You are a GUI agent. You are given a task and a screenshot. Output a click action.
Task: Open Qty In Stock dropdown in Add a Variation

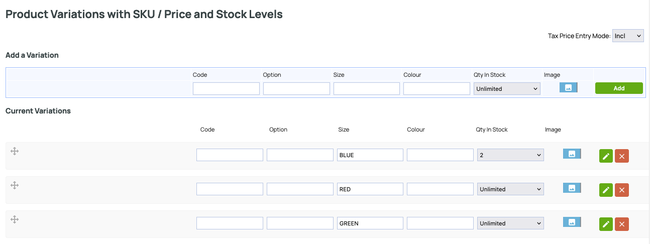tap(507, 89)
